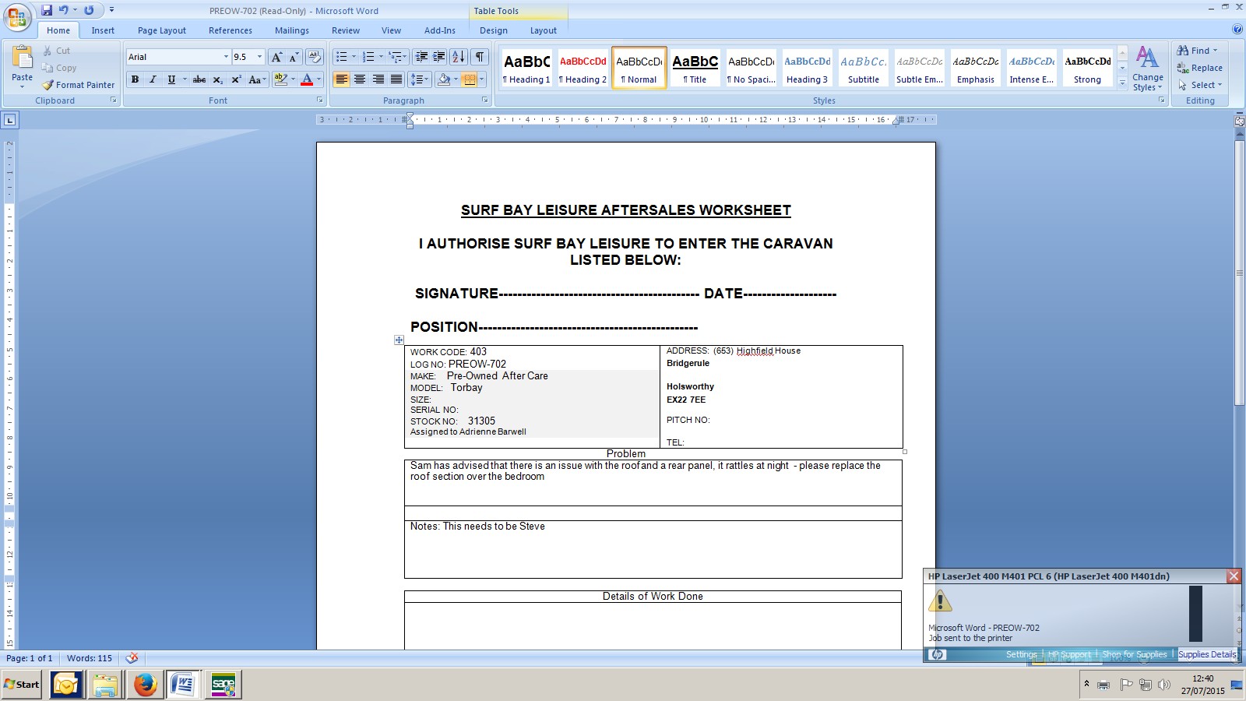Click the font color red swatch button
Image resolution: width=1246 pixels, height=701 pixels.
click(x=307, y=79)
